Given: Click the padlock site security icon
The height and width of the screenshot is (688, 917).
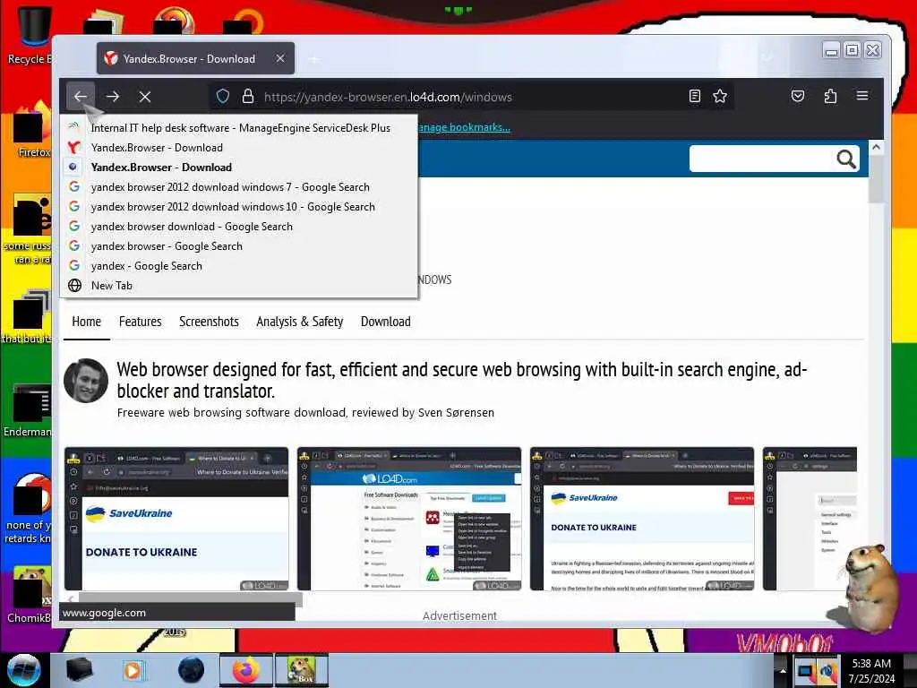Looking at the screenshot, I should click(x=248, y=96).
